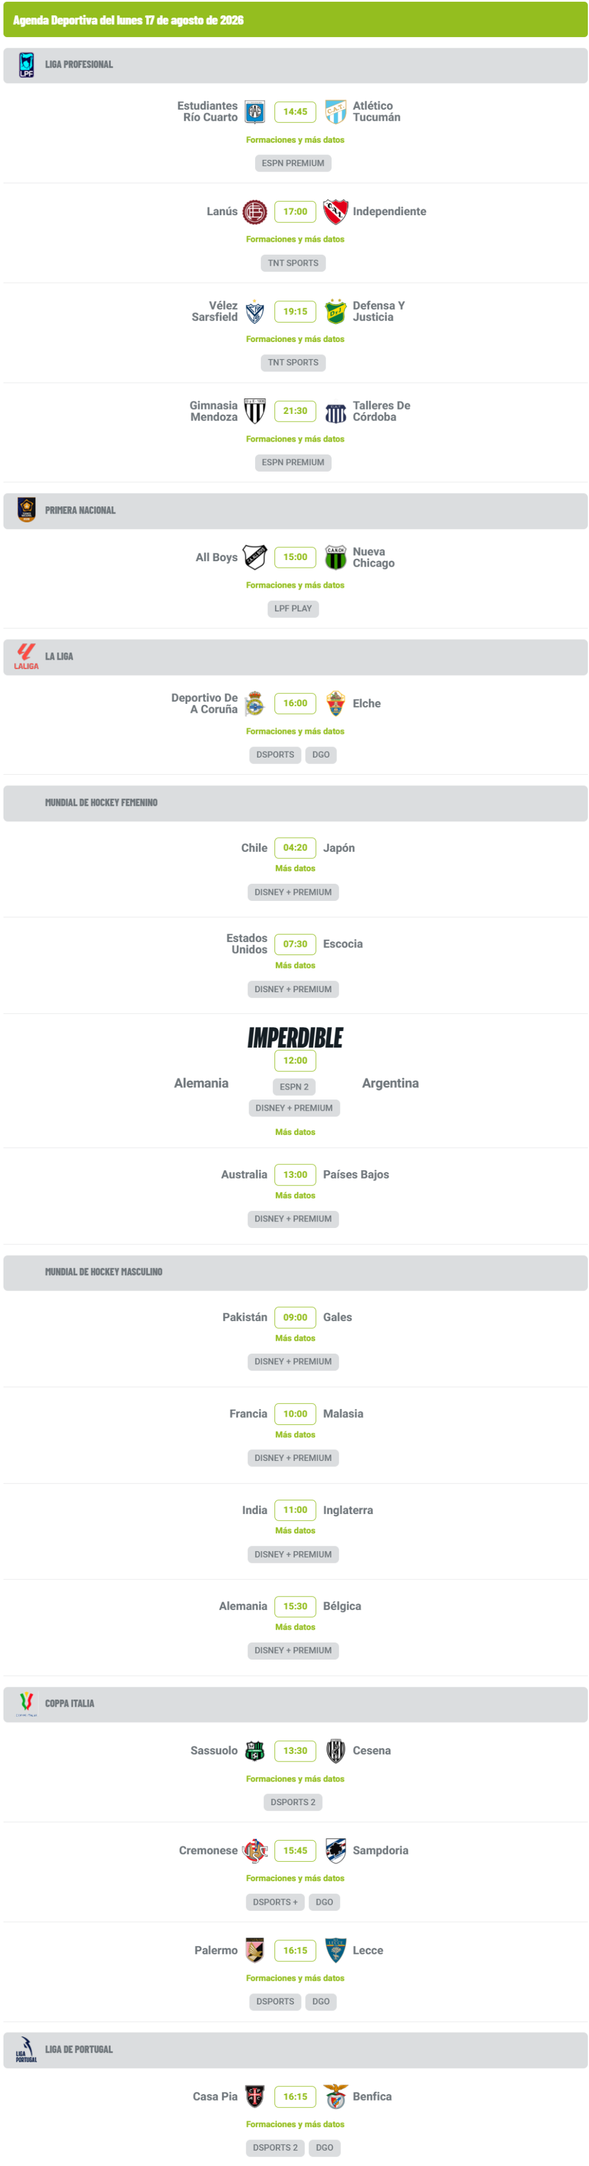The width and height of the screenshot is (589, 2166).
Task: Click the Defensa y Justicia badge
Action: coord(335,312)
